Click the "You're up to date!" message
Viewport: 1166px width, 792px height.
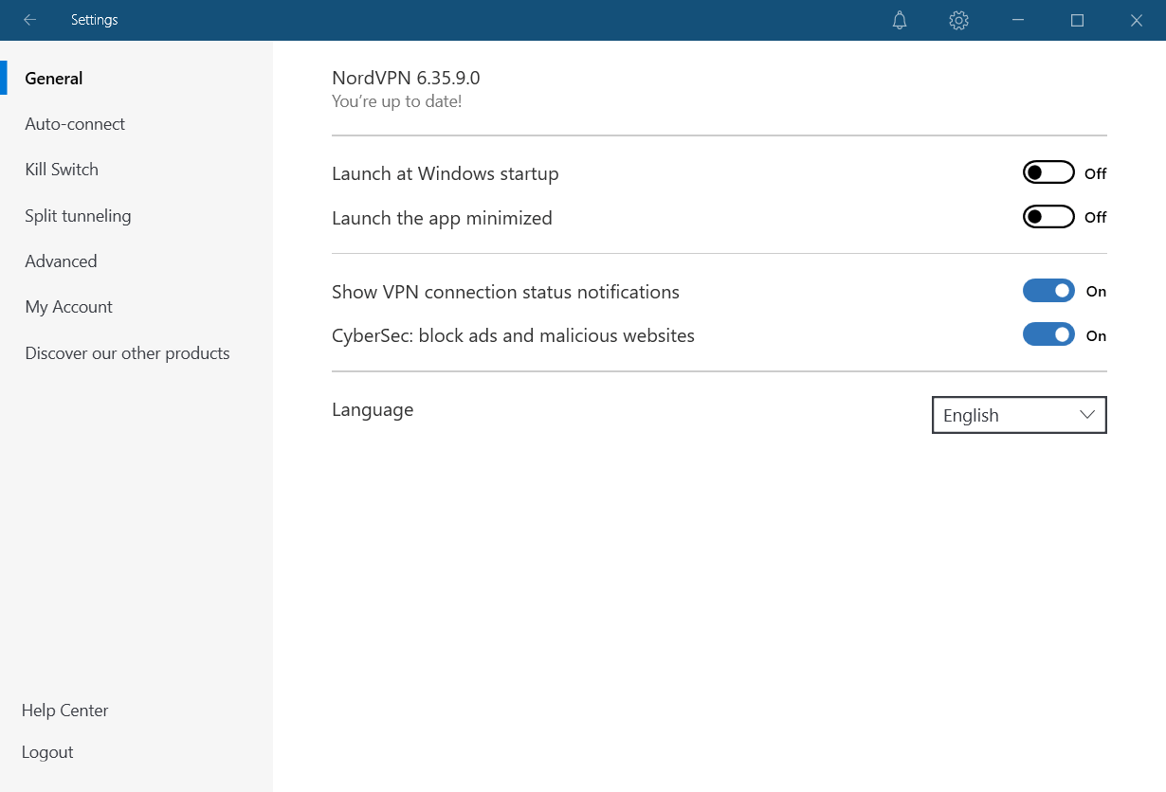point(396,101)
